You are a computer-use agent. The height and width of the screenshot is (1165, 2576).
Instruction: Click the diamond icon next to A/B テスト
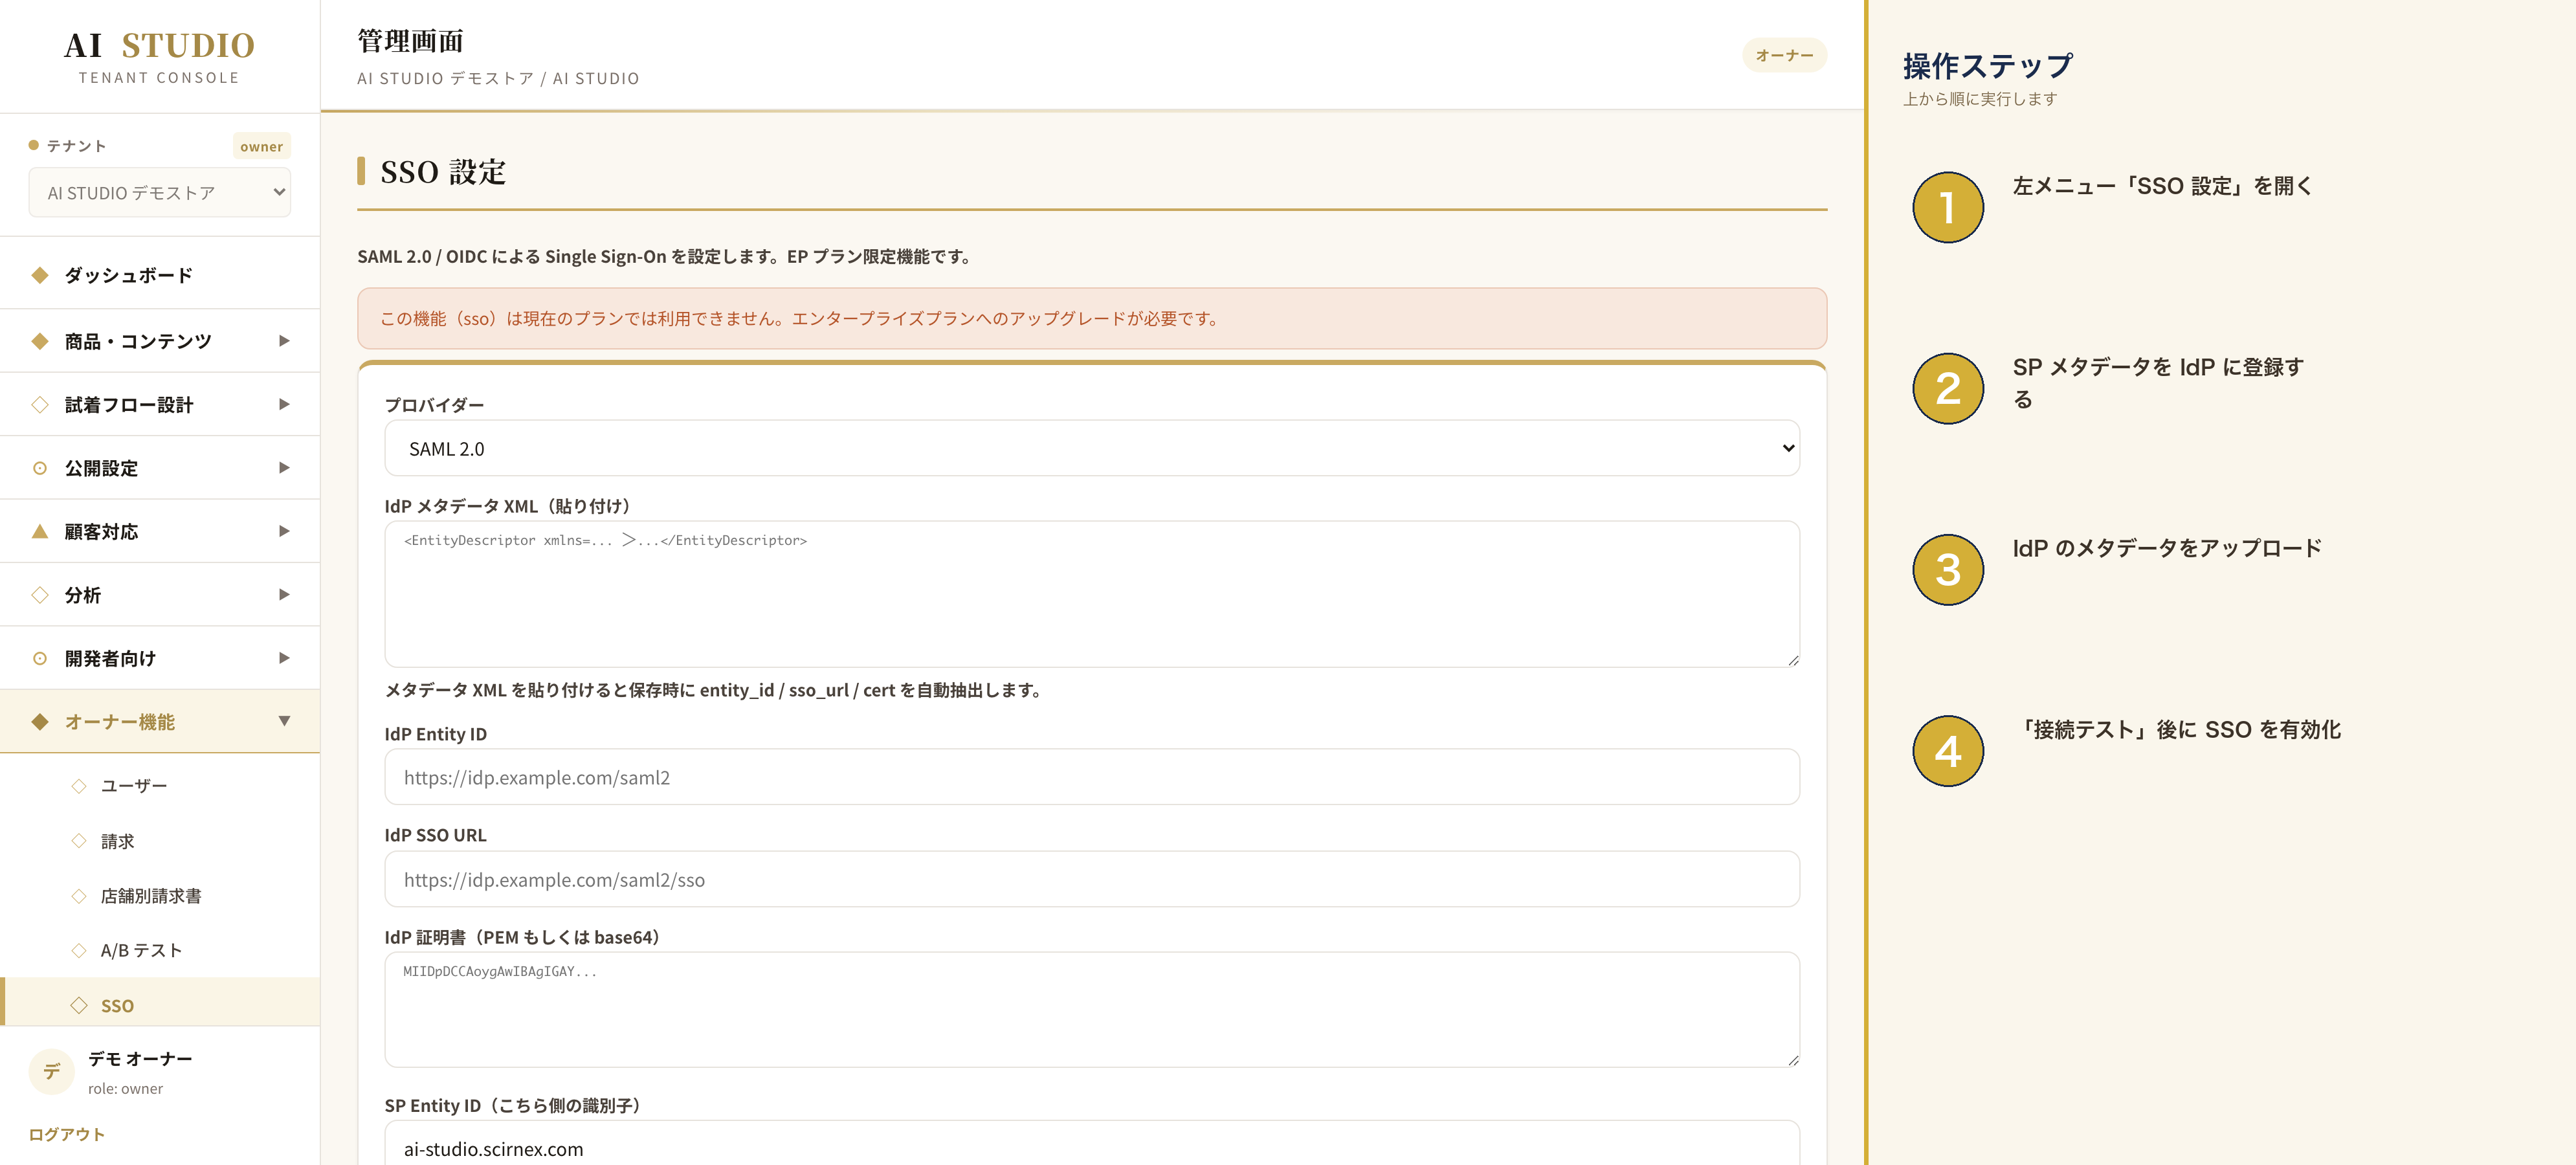pos(79,950)
